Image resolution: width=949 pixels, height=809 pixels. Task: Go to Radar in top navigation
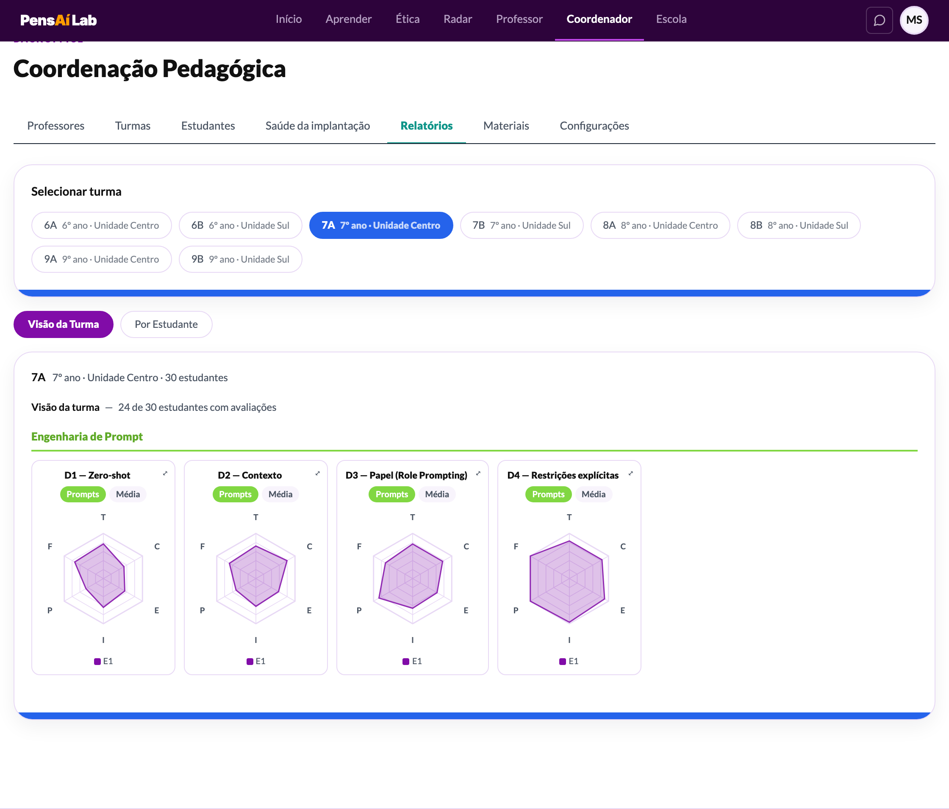tap(458, 19)
